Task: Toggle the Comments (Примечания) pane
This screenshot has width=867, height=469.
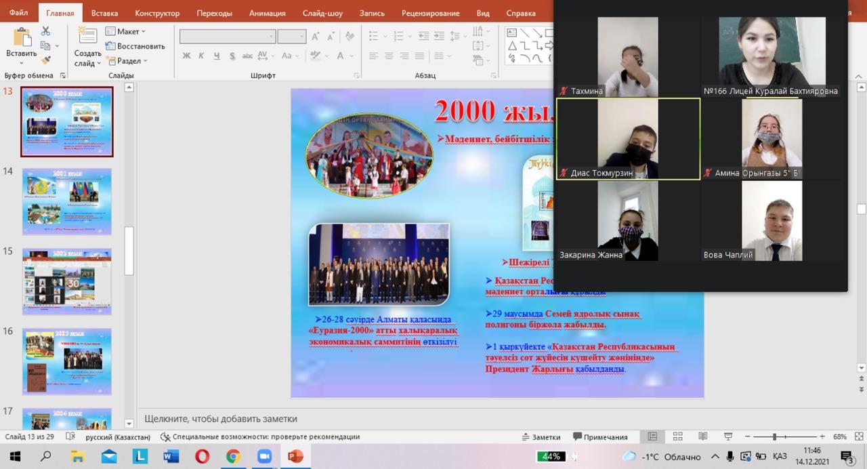Action: (600, 437)
